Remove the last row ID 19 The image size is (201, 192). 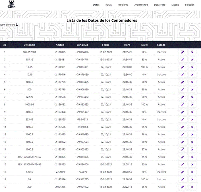tap(192, 187)
